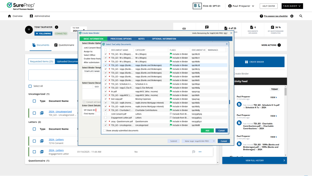Viewport: 312px width, 176px height.
Task: Toggle the Select All documents checkbox
Action: pos(30,86)
